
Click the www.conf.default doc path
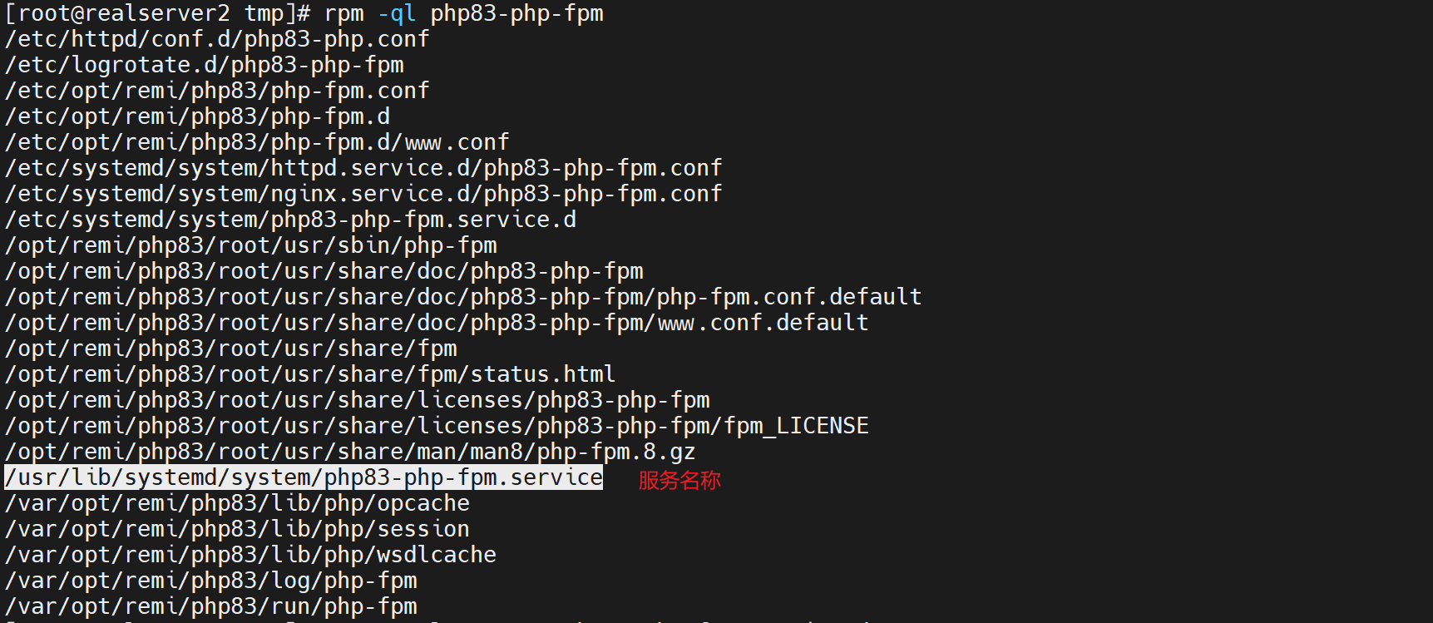(x=437, y=323)
